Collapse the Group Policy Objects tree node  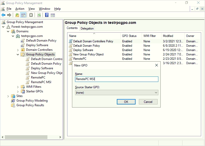pyautogui.click(x=18, y=54)
